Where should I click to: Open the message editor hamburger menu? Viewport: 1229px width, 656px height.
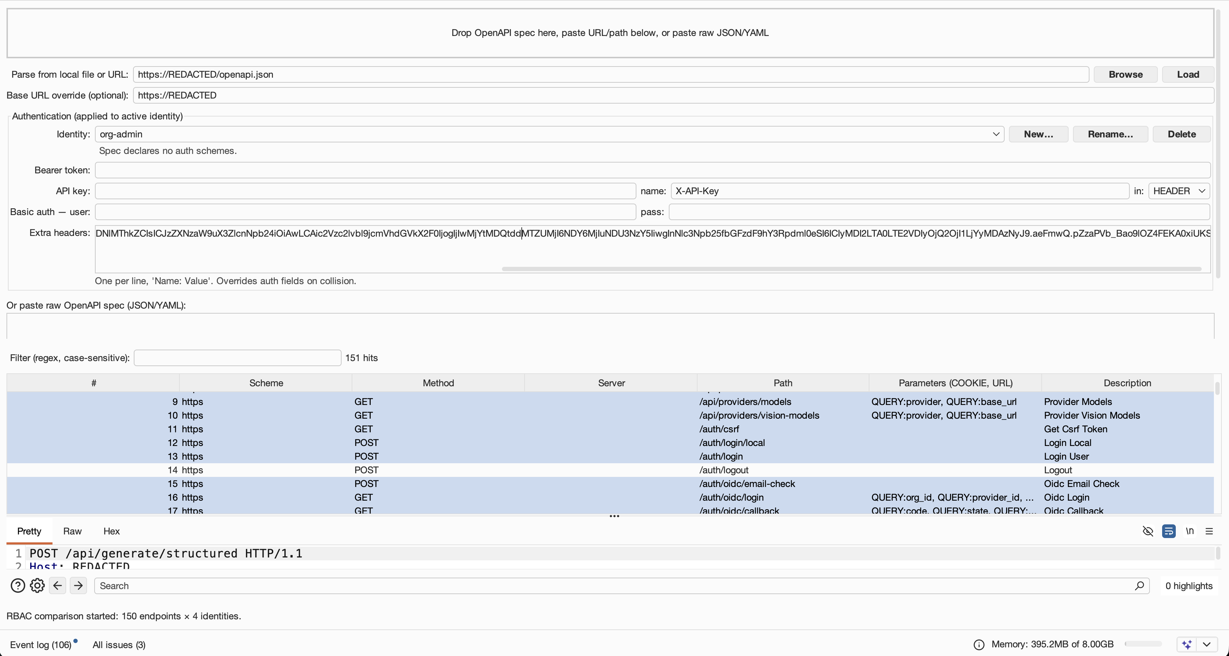(x=1209, y=531)
